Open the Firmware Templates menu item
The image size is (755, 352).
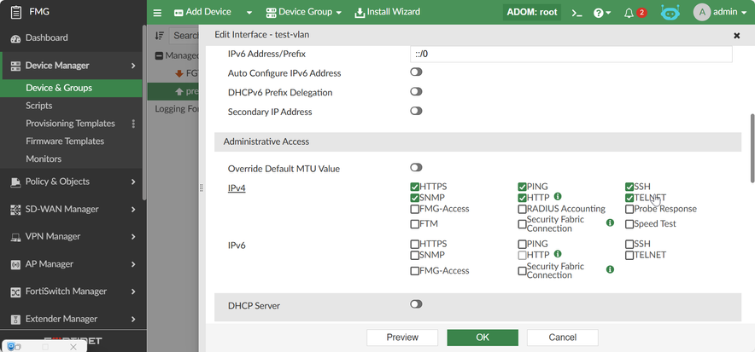(65, 141)
